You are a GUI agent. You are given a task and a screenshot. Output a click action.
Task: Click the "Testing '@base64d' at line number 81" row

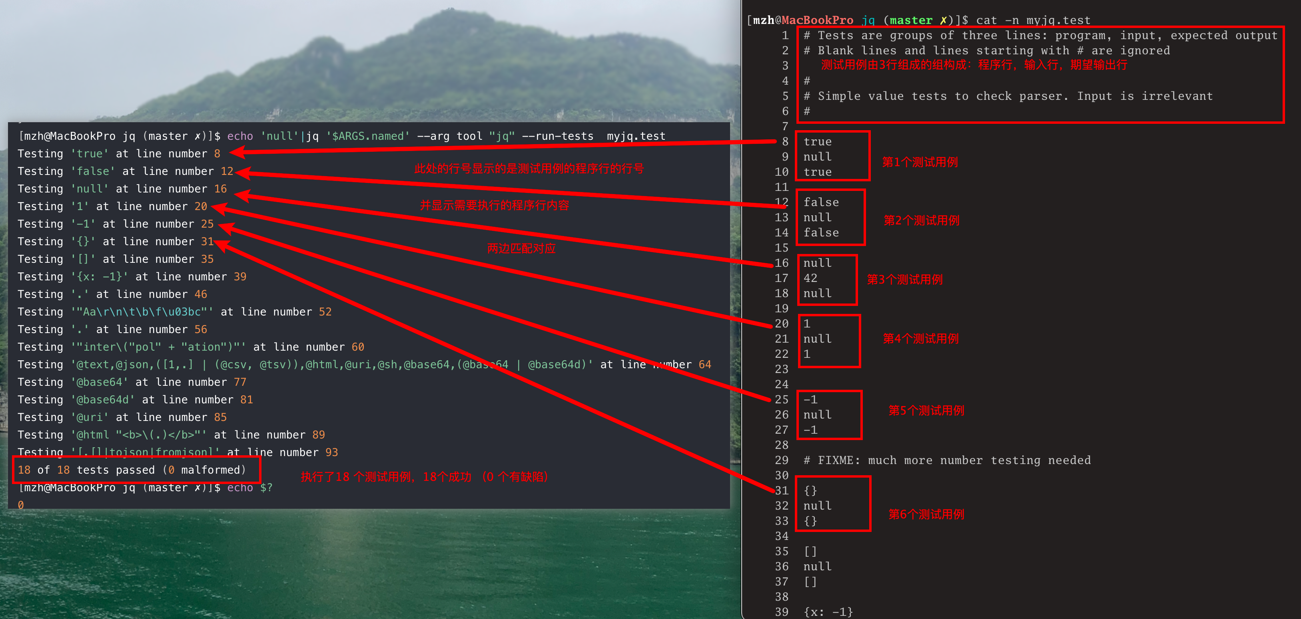tap(136, 399)
